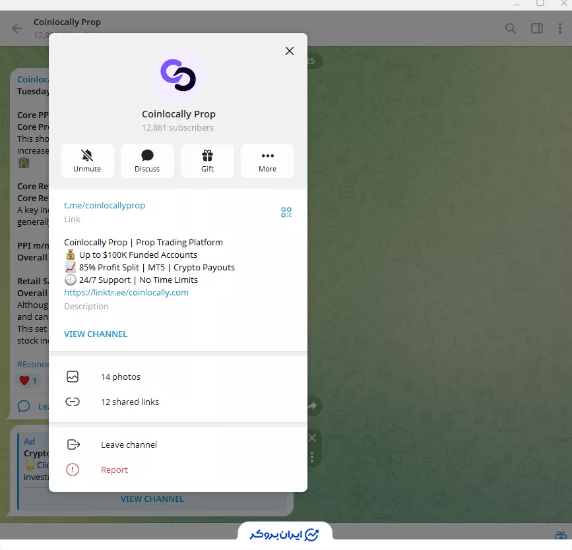Viewport: 572px width, 550px height.
Task: Click the heart reaction on the post
Action: click(x=28, y=381)
